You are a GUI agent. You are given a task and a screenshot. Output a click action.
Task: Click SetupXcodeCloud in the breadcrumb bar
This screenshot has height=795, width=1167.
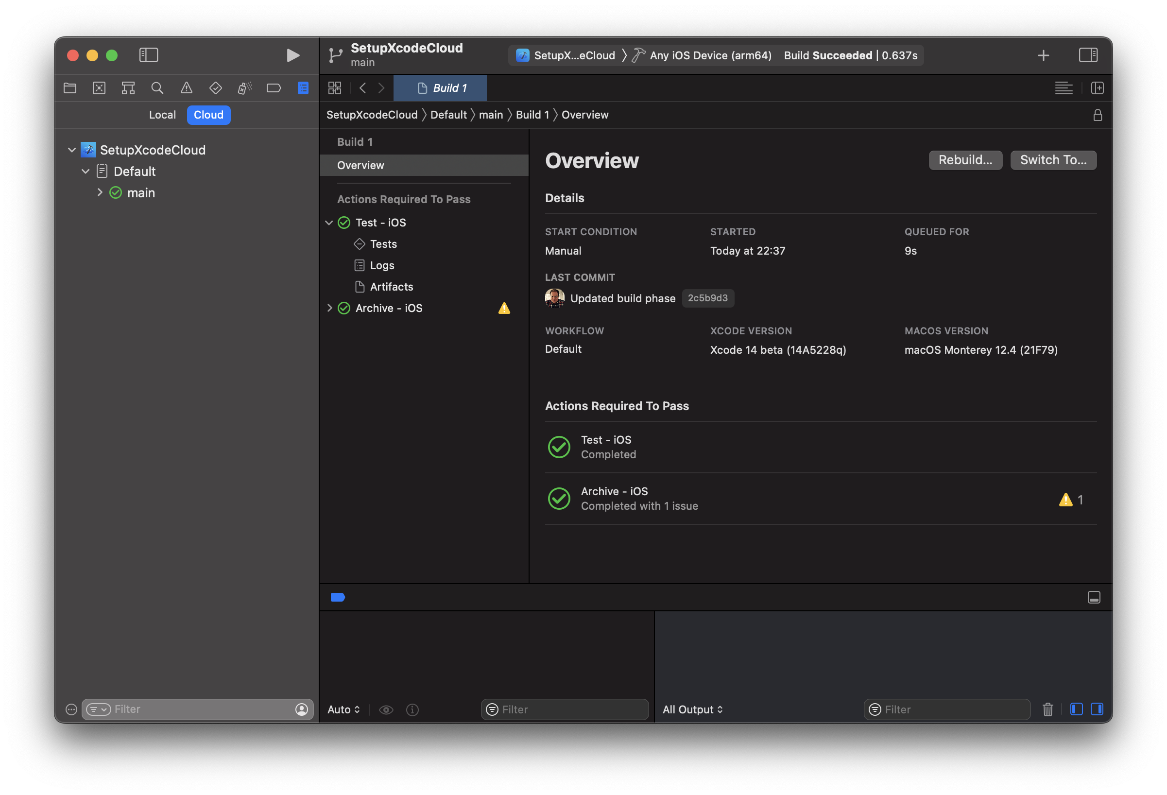[x=372, y=115]
